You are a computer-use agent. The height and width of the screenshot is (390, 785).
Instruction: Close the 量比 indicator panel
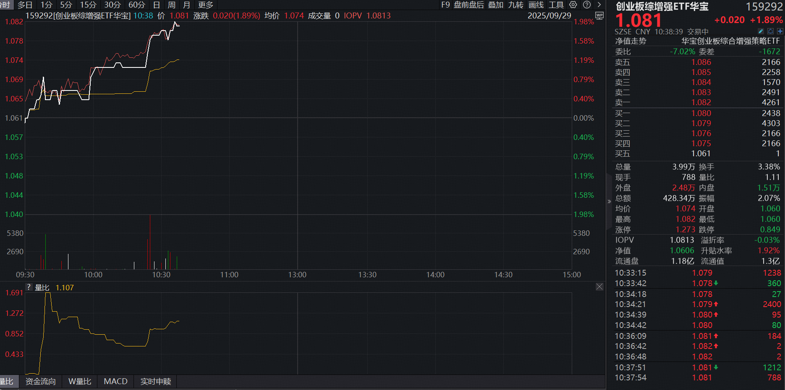coord(599,287)
